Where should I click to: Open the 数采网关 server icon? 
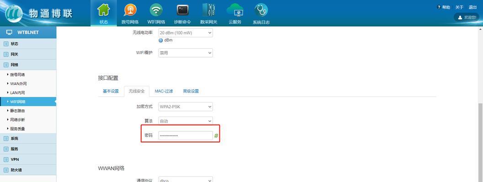(208, 10)
